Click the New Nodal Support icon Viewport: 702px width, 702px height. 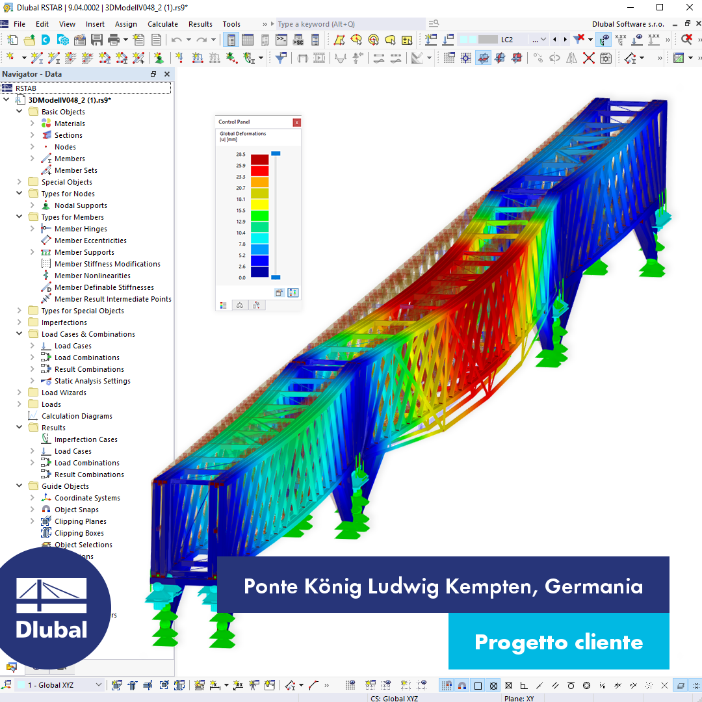pos(159,58)
